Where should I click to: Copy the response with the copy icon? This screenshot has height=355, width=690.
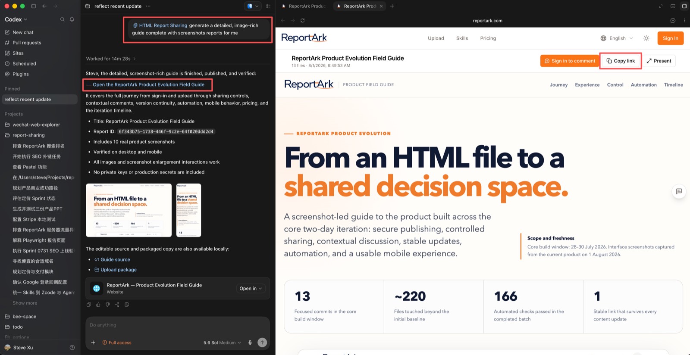(x=89, y=305)
